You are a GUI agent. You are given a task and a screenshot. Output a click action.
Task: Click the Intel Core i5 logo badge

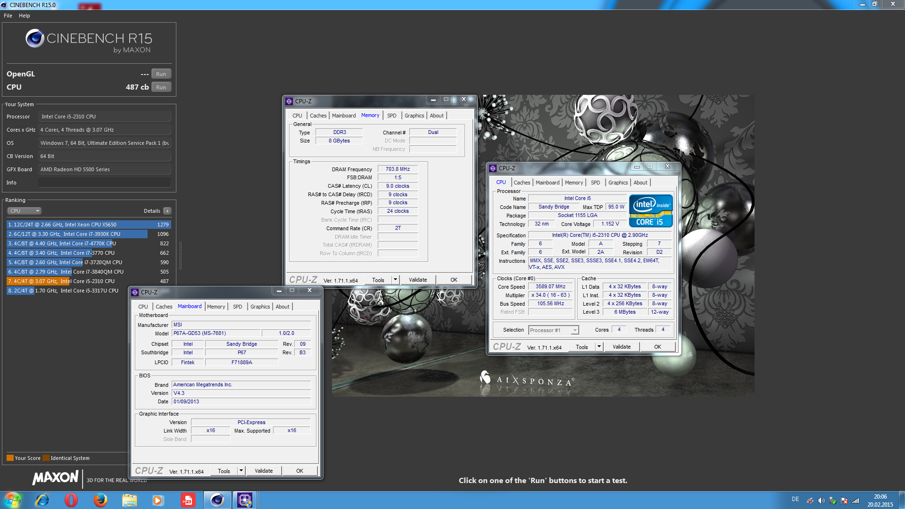[651, 211]
